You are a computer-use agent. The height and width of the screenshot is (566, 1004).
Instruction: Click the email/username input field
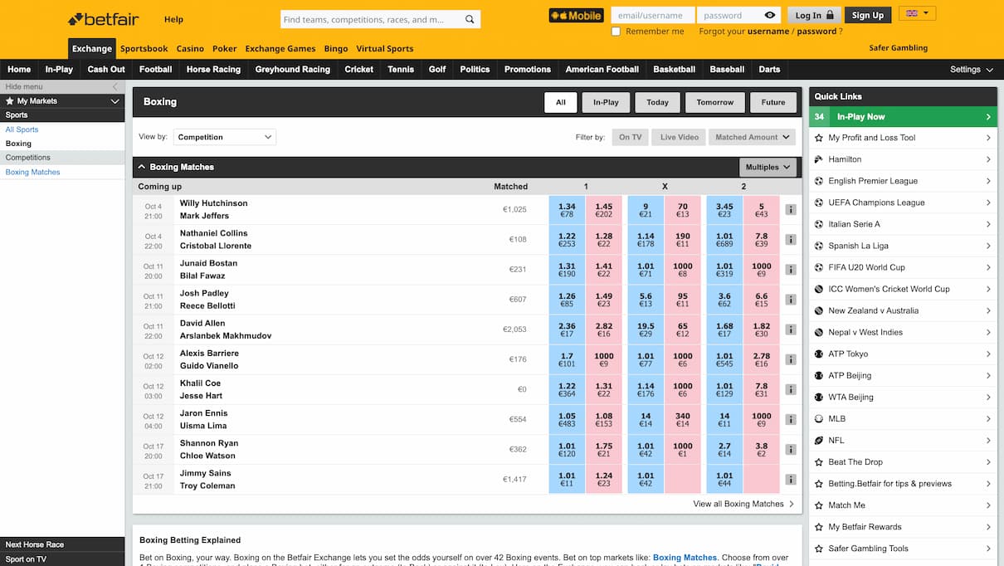click(652, 15)
